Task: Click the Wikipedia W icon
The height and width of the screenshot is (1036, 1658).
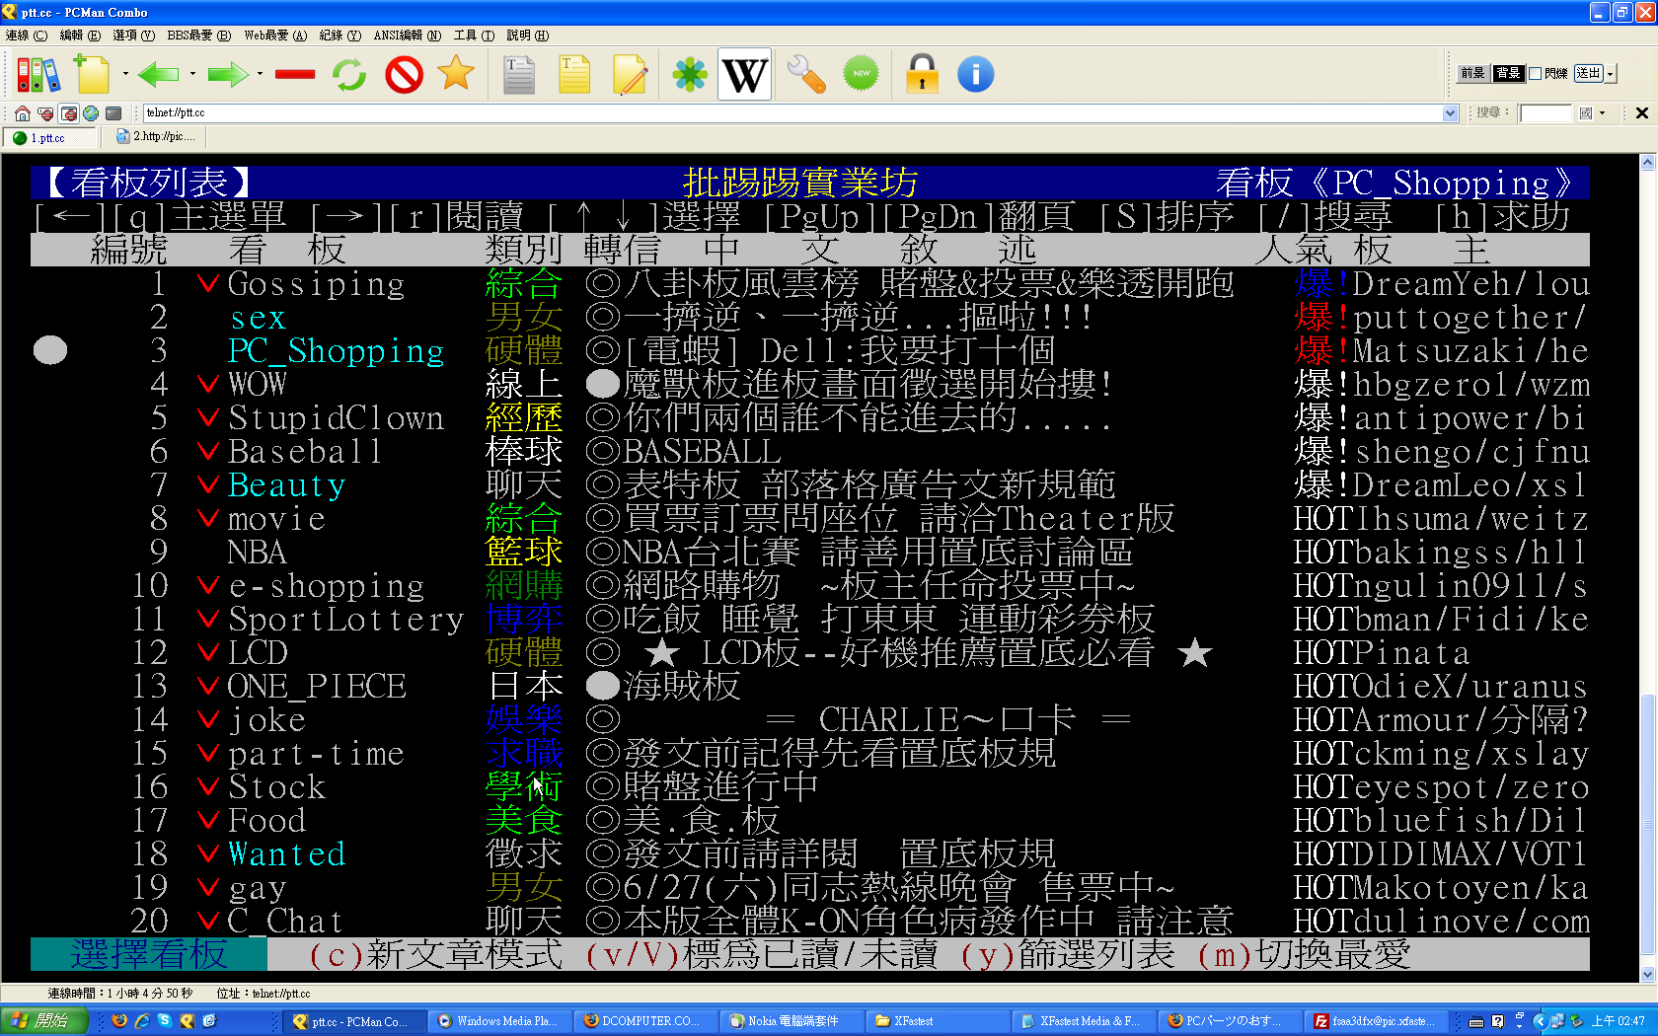Action: coord(744,74)
